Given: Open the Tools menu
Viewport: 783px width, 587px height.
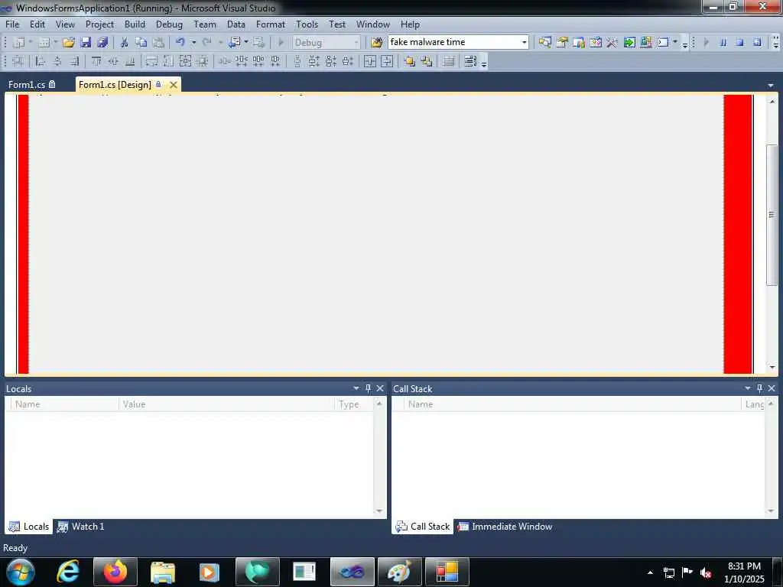Looking at the screenshot, I should tap(307, 24).
